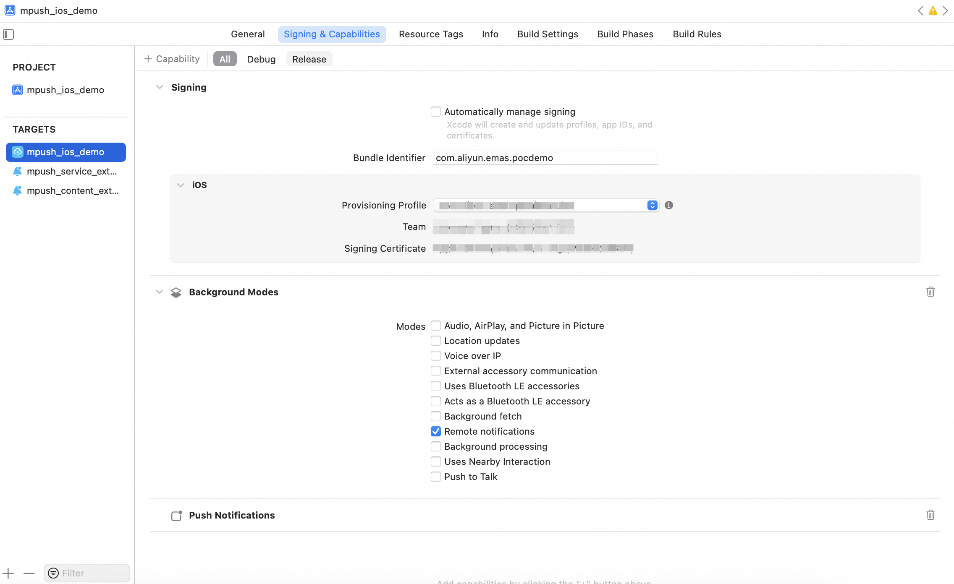This screenshot has height=584, width=954.
Task: Click the mpush_ios_demo project icon in title bar
Action: pyautogui.click(x=10, y=10)
